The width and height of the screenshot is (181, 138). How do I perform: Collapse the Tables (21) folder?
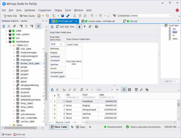[10, 45]
